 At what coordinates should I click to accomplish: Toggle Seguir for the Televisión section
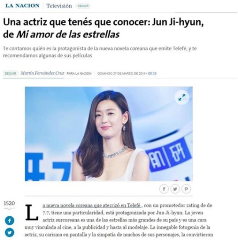(83, 6)
